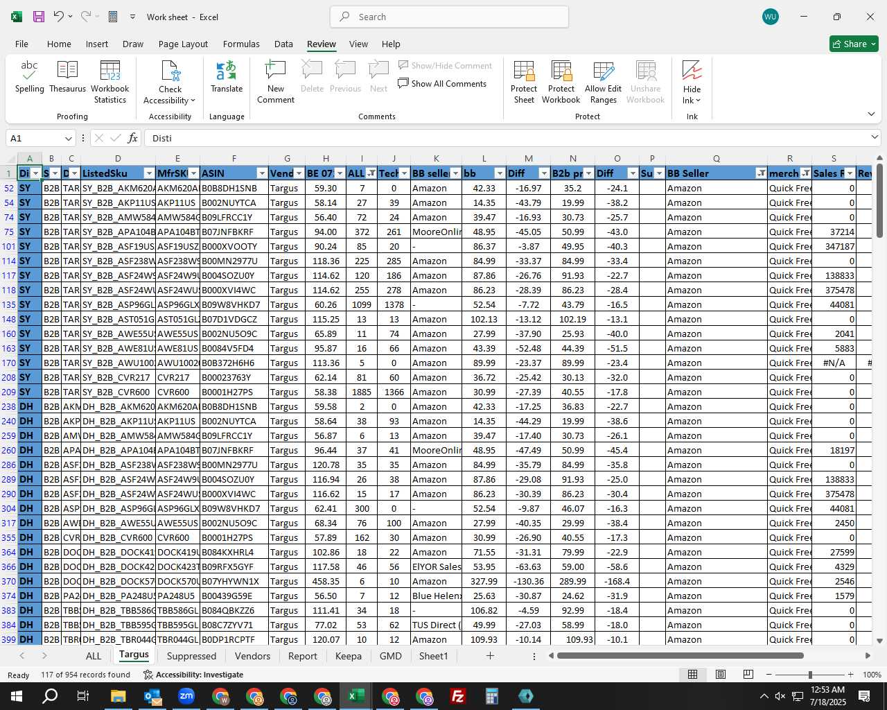
Task: Switch to Page Layout view icon
Action: point(721,675)
